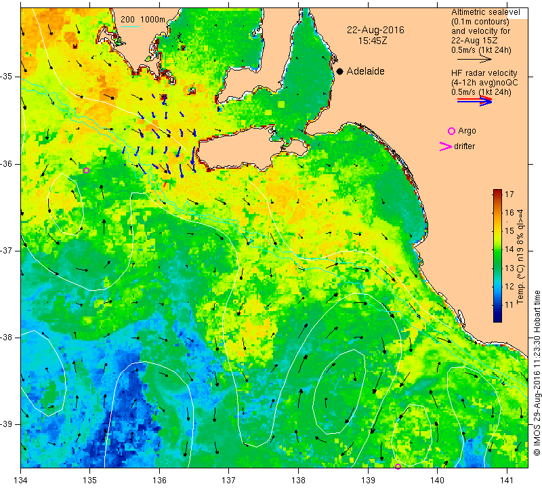The height and width of the screenshot is (488, 542).
Task: Click the temperature color bar at 17 degrees
Action: tap(497, 194)
